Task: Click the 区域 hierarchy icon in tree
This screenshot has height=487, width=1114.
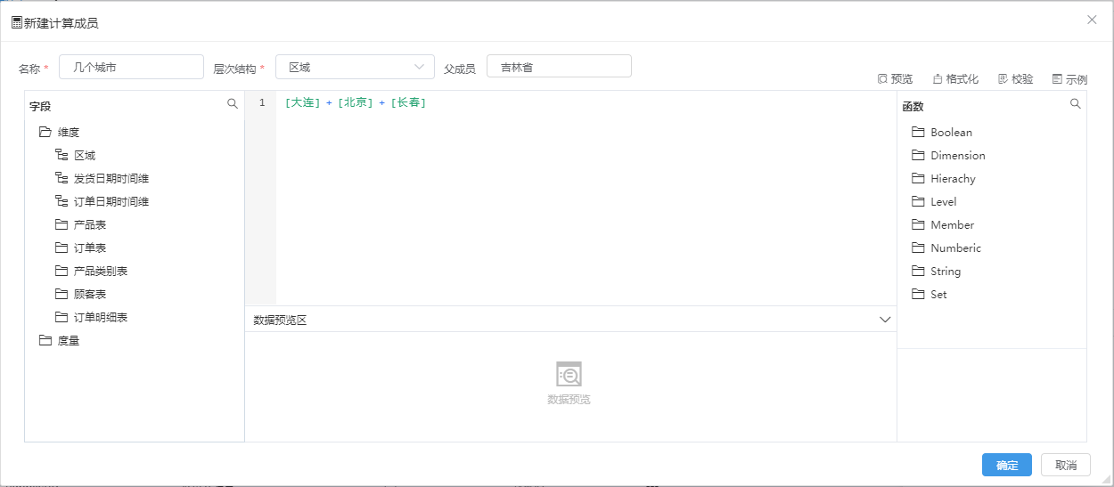Action: point(61,155)
